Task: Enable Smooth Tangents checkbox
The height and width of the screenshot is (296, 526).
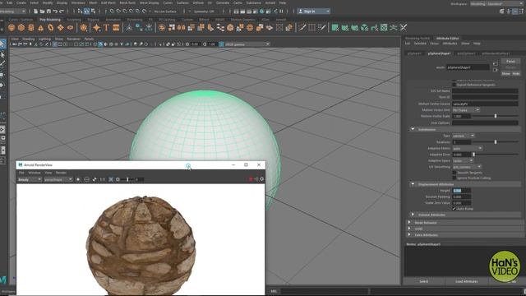Action: [x=454, y=173]
